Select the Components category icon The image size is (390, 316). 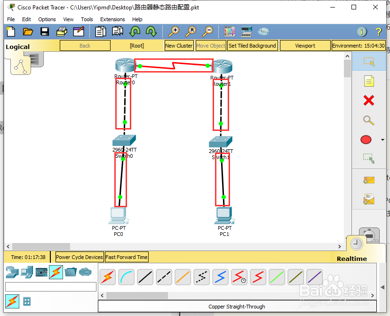(41, 272)
